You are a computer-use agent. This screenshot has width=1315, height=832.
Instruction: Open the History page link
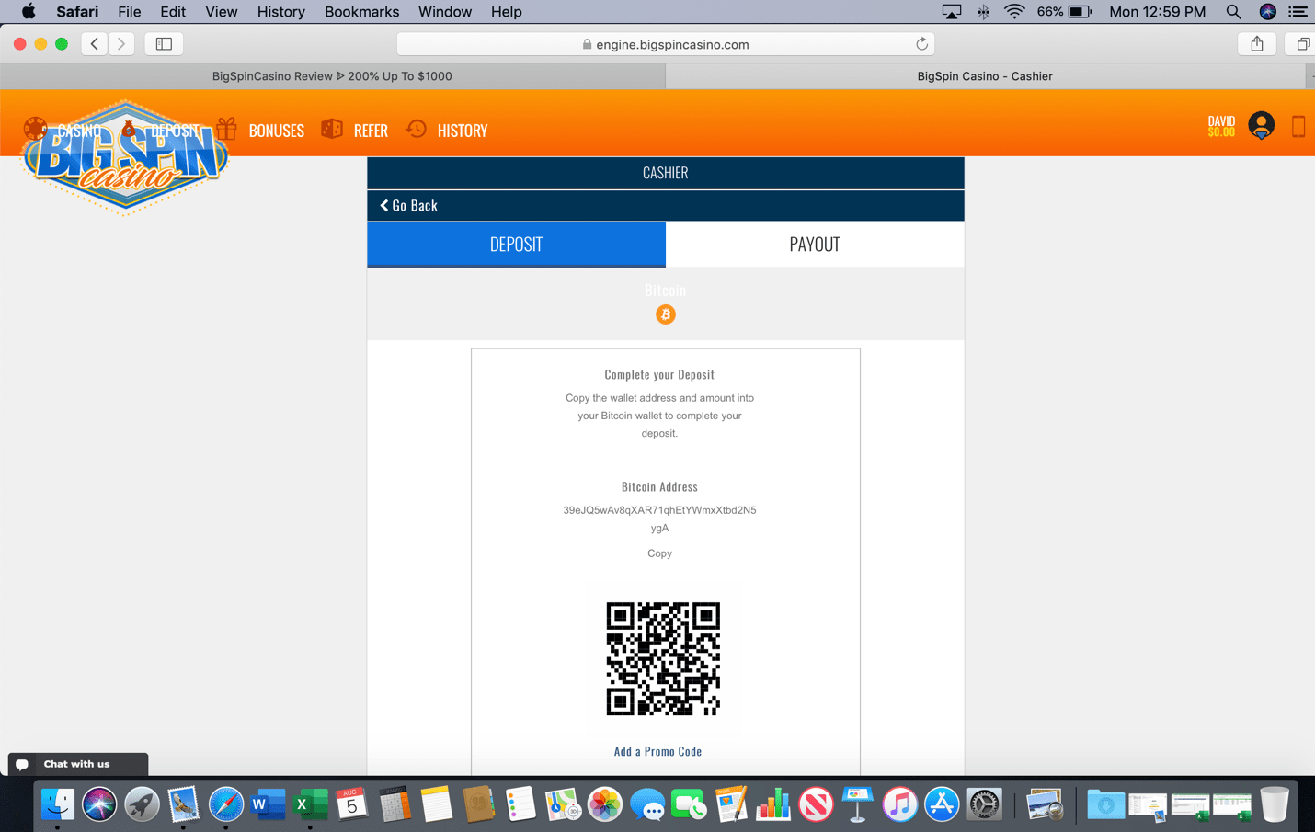463,131
